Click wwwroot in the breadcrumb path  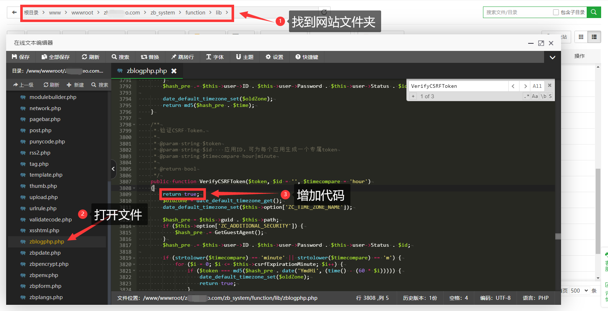82,13
